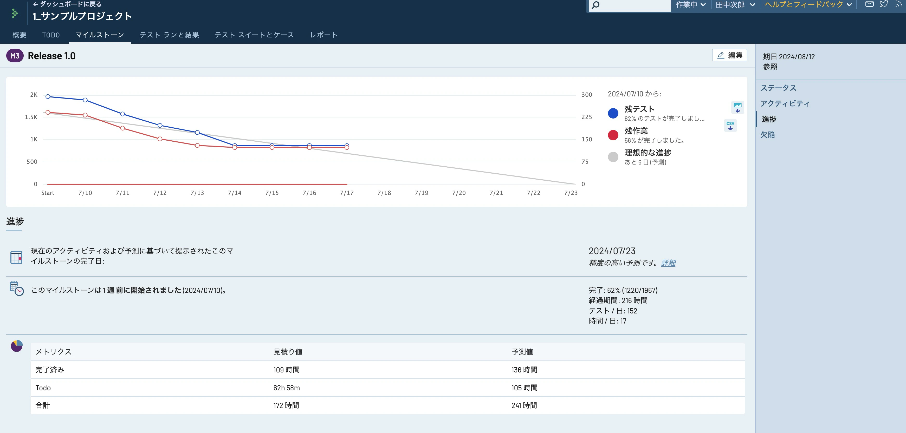This screenshot has width=906, height=433.
Task: Open the テスト スイートとケース tab
Action: tap(254, 35)
